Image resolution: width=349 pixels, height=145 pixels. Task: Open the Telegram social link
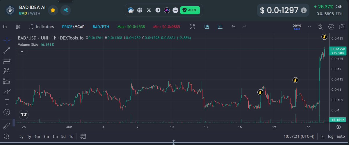point(158,10)
